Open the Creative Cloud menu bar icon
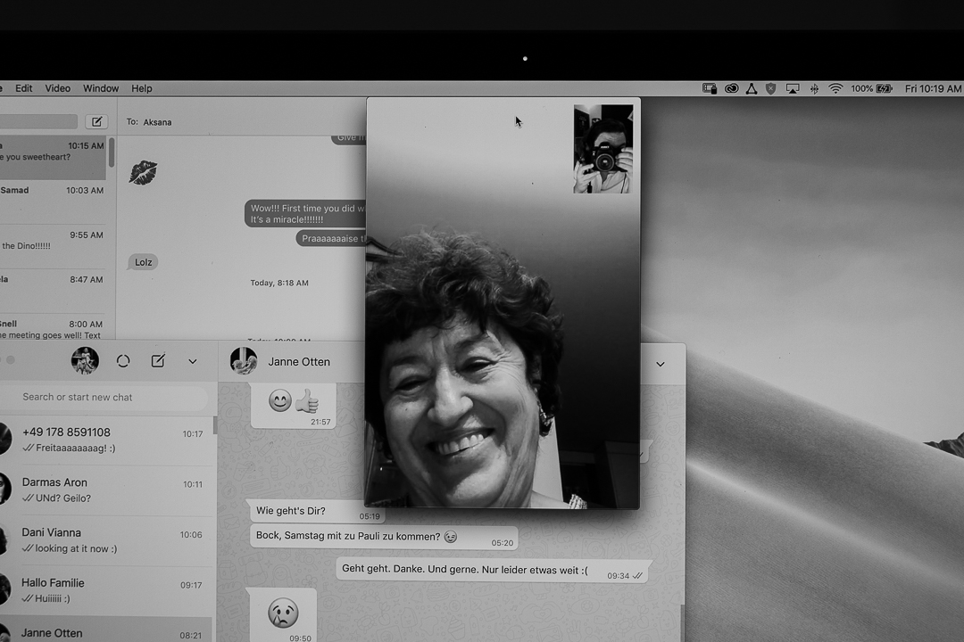964x642 pixels. point(731,88)
